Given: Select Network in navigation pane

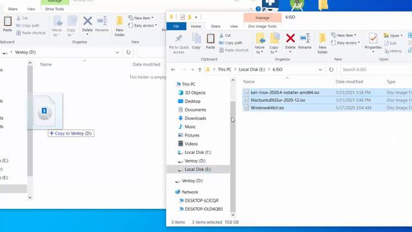Looking at the screenshot, I should point(190,192).
